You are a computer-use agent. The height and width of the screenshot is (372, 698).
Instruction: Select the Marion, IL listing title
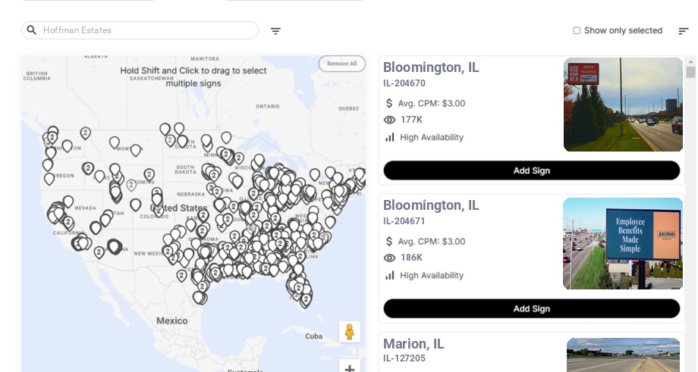pos(413,344)
